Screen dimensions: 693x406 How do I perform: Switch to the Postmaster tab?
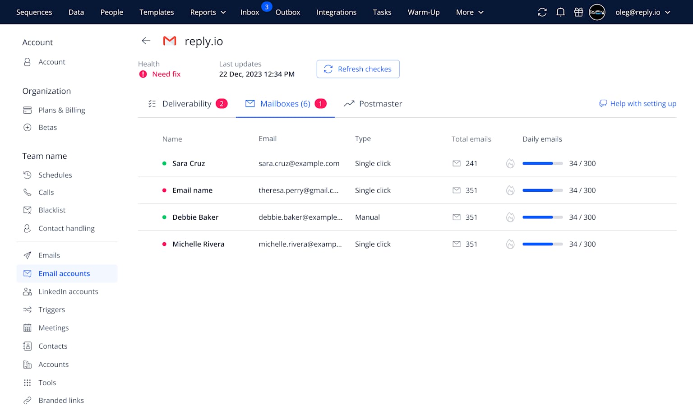(x=373, y=104)
